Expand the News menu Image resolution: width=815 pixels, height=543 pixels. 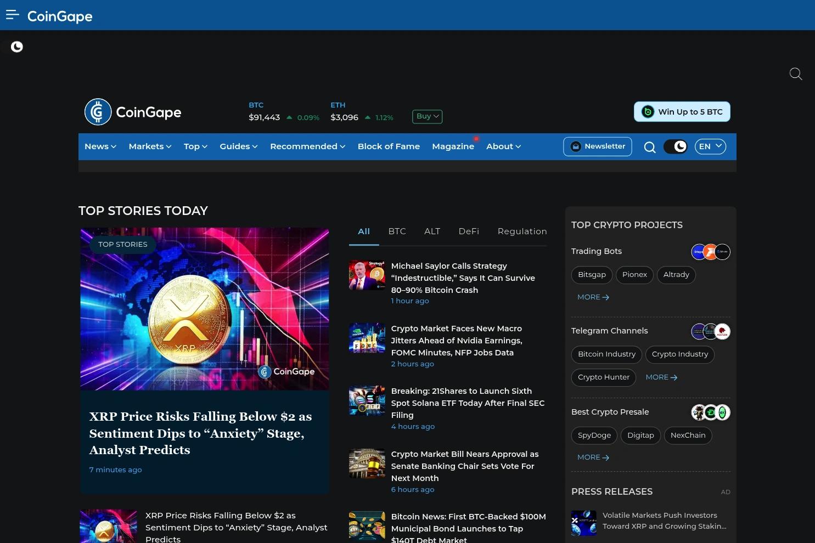pyautogui.click(x=100, y=146)
